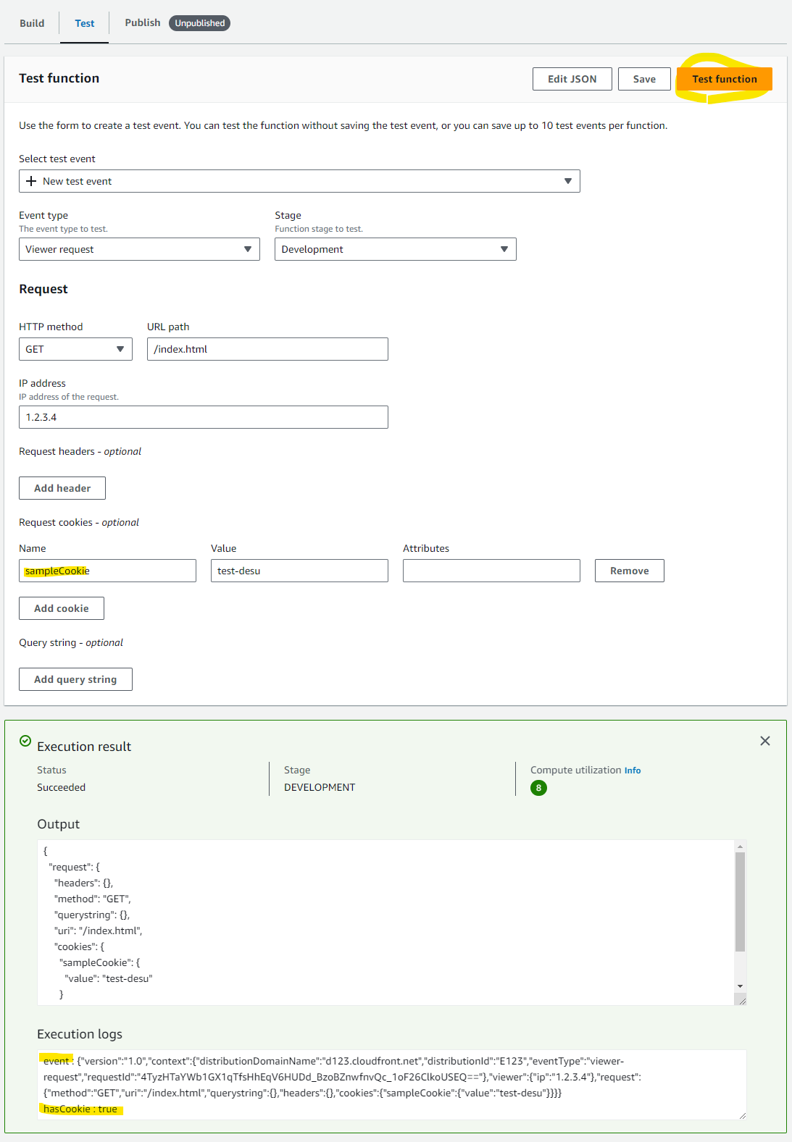
Task: Edit the cookie Value field
Action: (x=299, y=571)
